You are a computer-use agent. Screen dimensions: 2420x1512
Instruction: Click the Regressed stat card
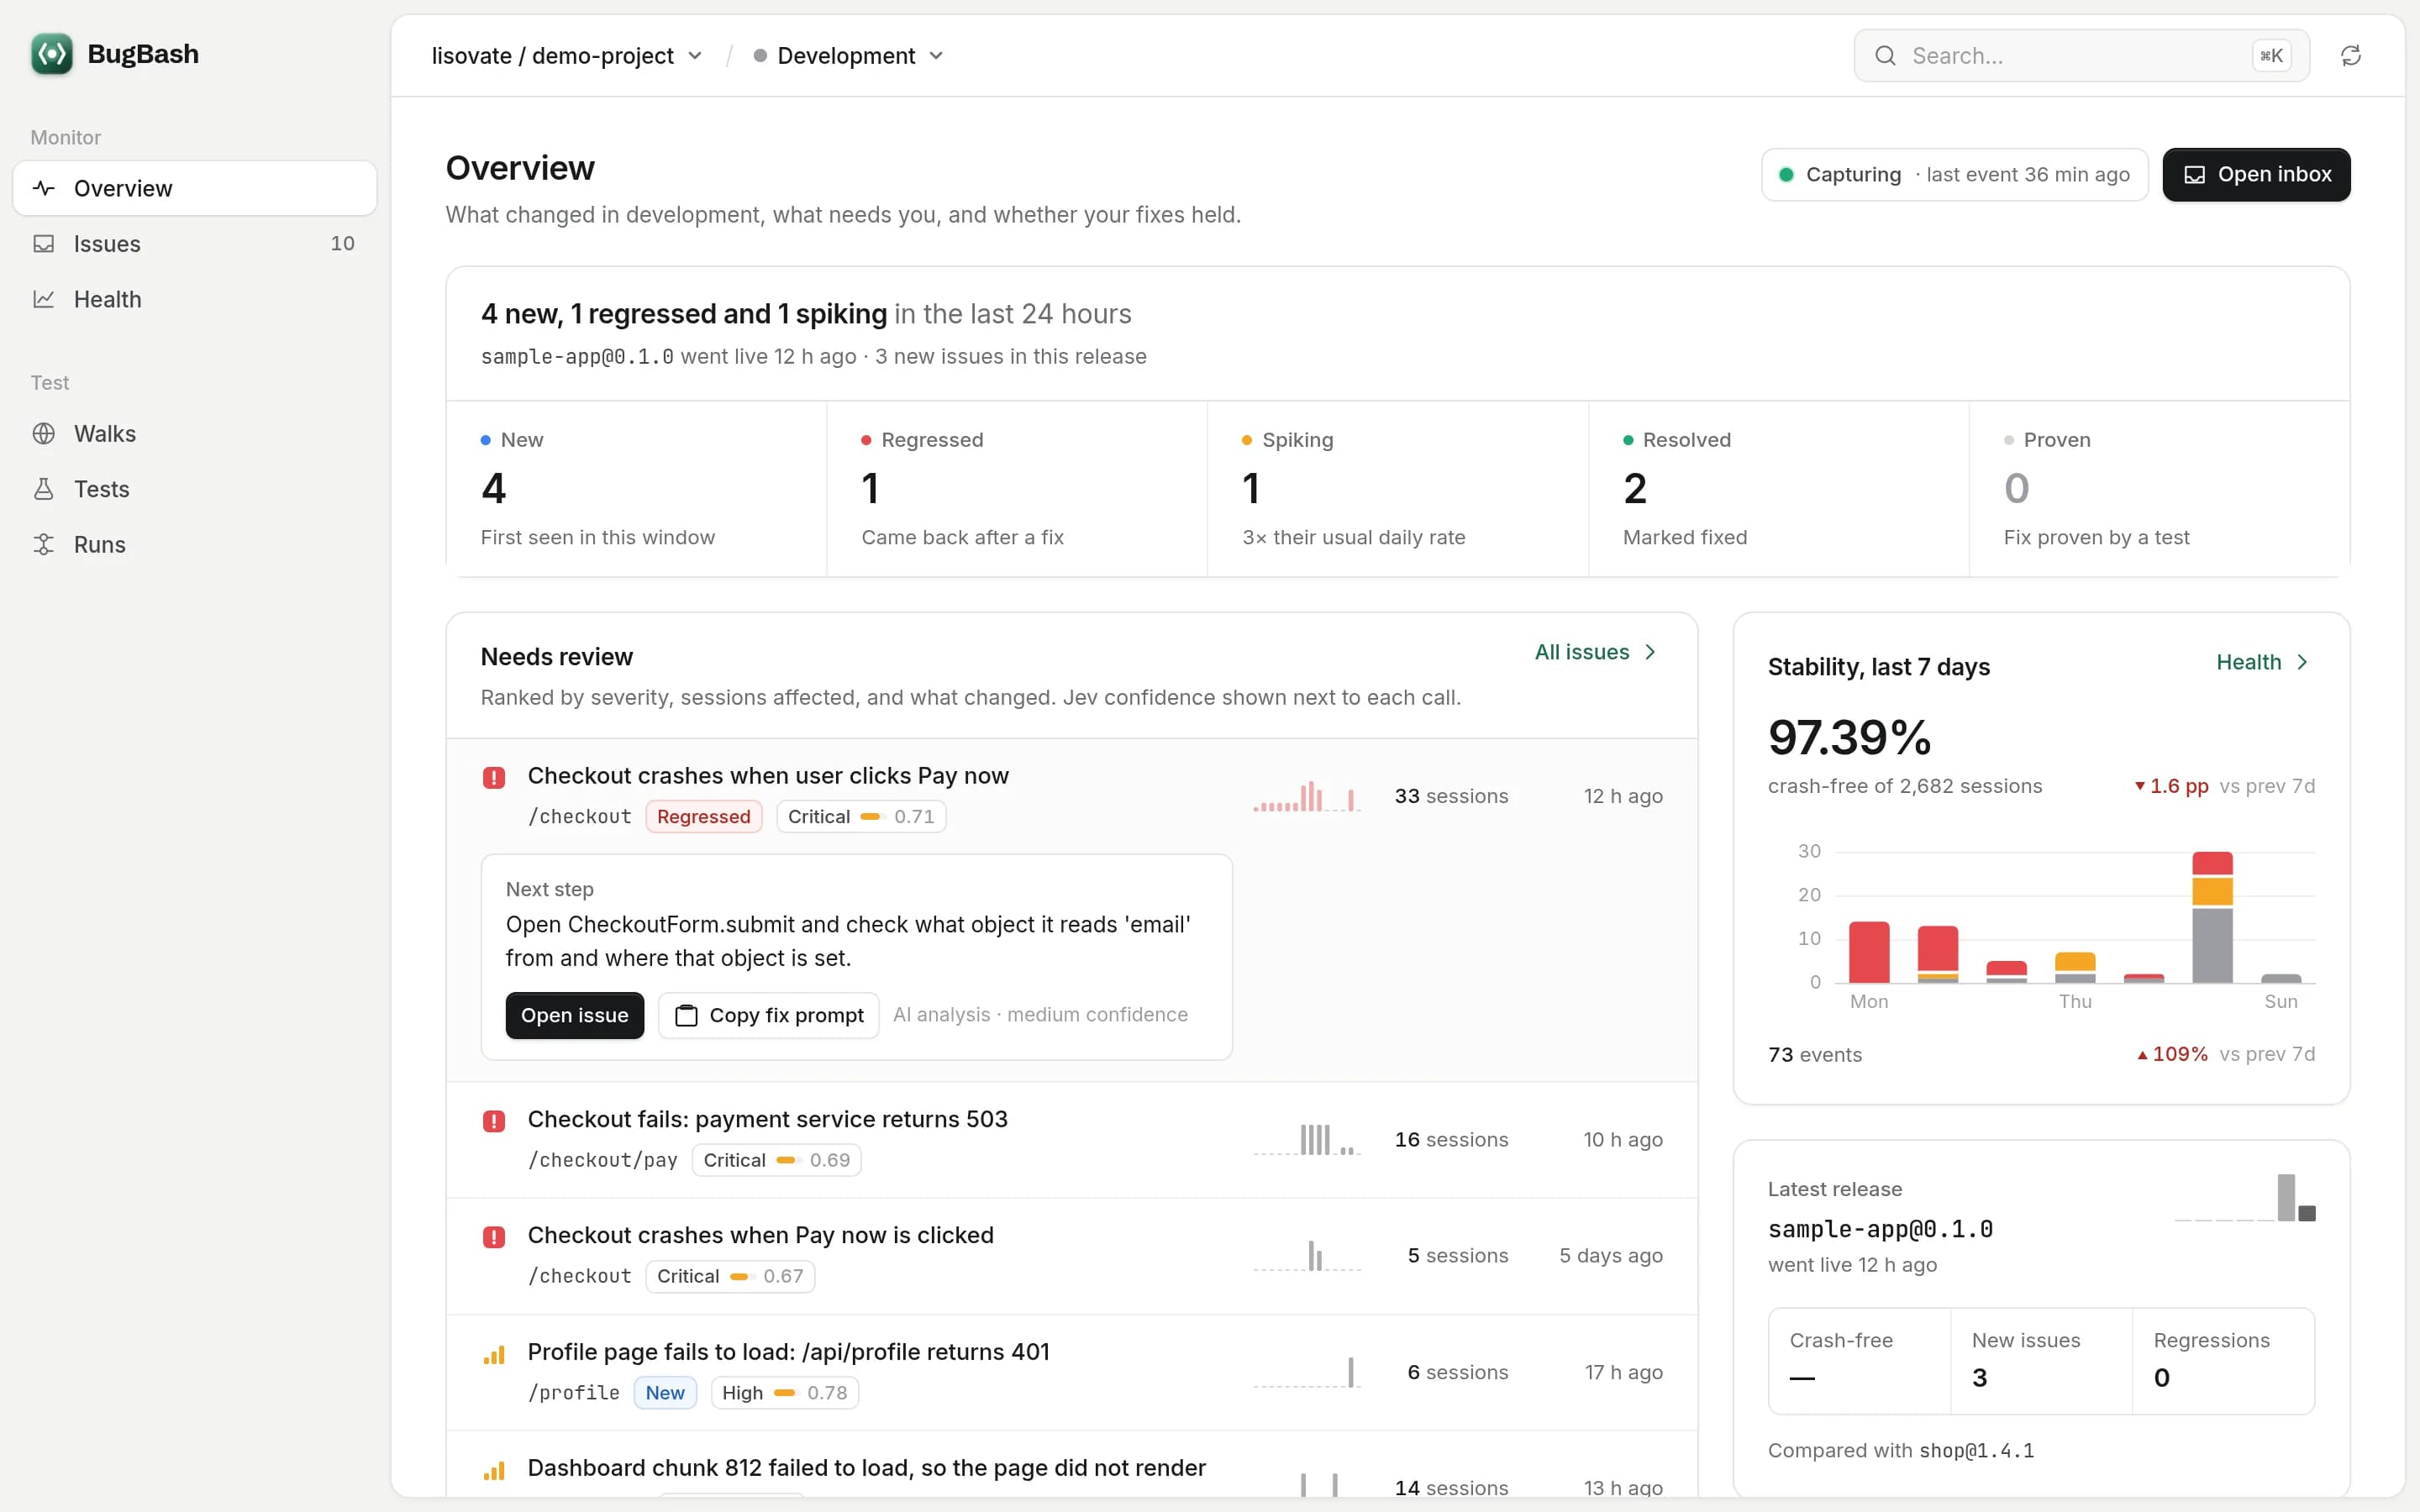(1017, 489)
